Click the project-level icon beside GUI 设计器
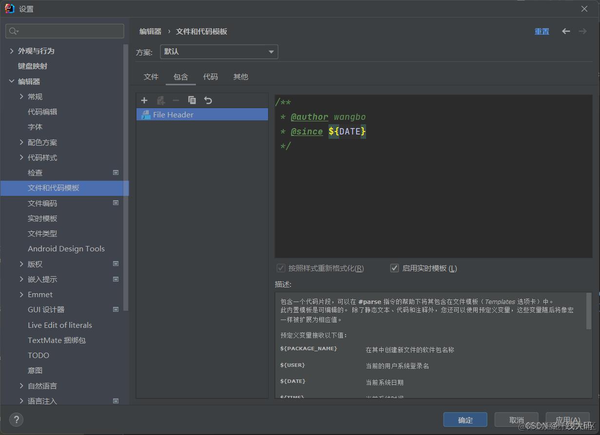This screenshot has width=600, height=435. 116,309
